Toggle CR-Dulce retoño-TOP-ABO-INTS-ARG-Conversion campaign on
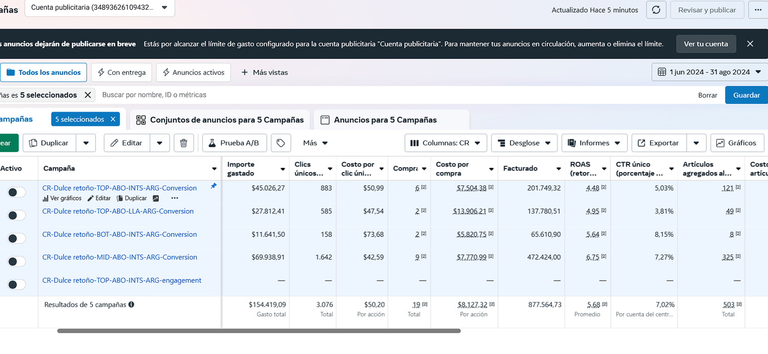This screenshot has width=768, height=354. [16, 192]
